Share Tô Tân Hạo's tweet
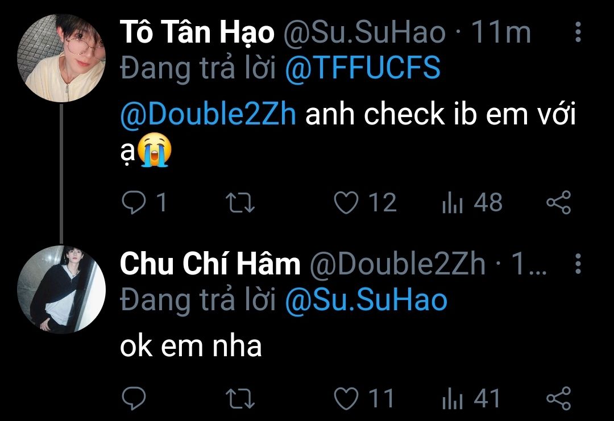The width and height of the screenshot is (614, 421). click(558, 203)
